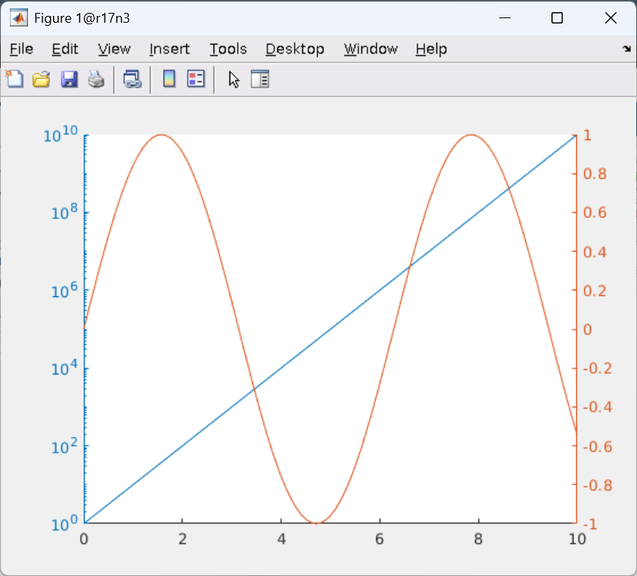Click the New Figure toolbar icon
The height and width of the screenshot is (576, 637).
(x=14, y=79)
